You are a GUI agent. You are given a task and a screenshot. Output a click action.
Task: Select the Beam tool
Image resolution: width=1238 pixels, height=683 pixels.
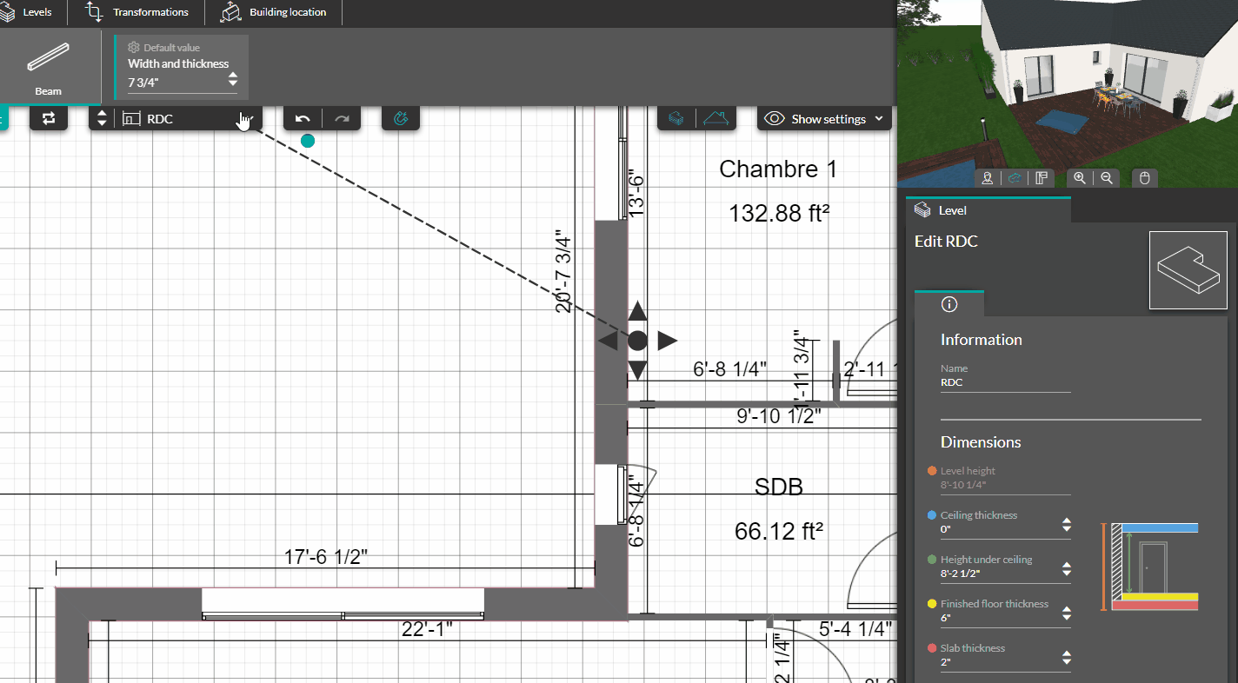49,66
